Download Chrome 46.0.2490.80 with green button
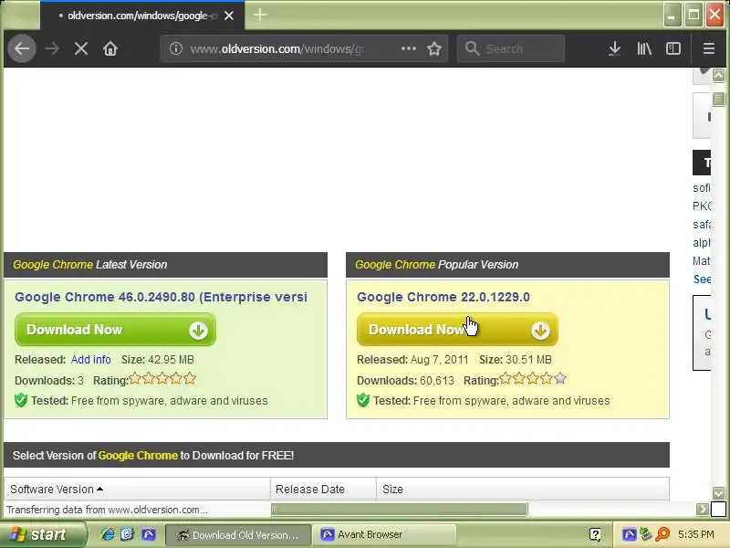730x548 pixels. tap(115, 330)
